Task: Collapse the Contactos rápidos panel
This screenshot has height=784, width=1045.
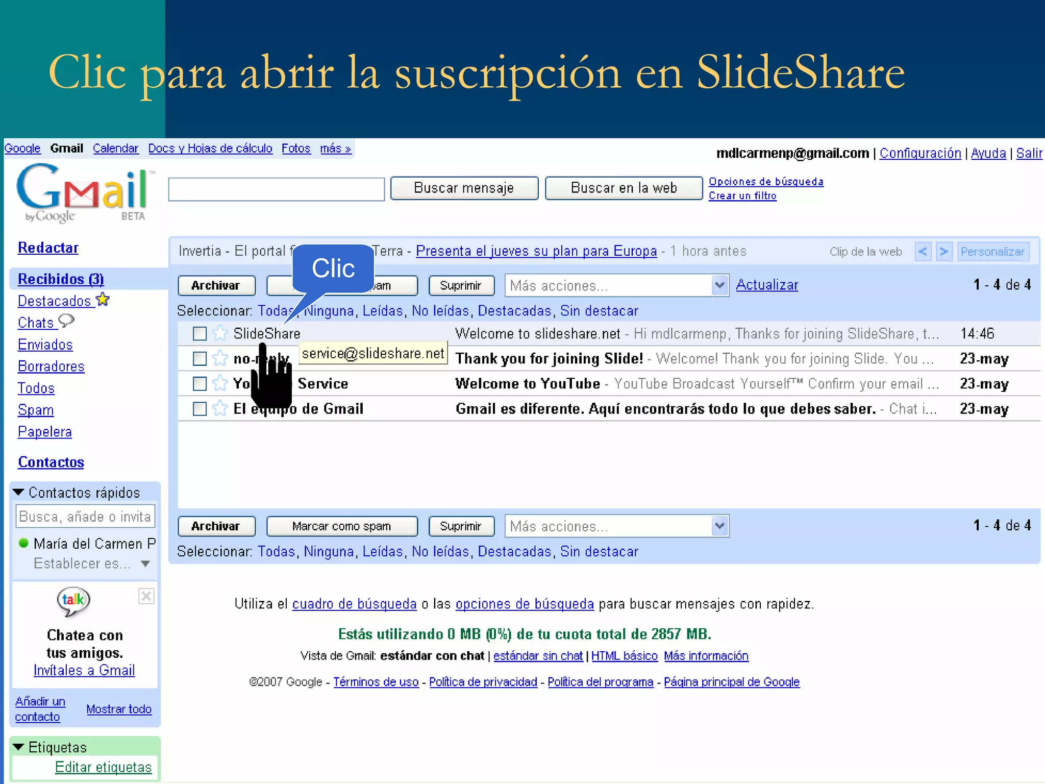Action: 18,493
